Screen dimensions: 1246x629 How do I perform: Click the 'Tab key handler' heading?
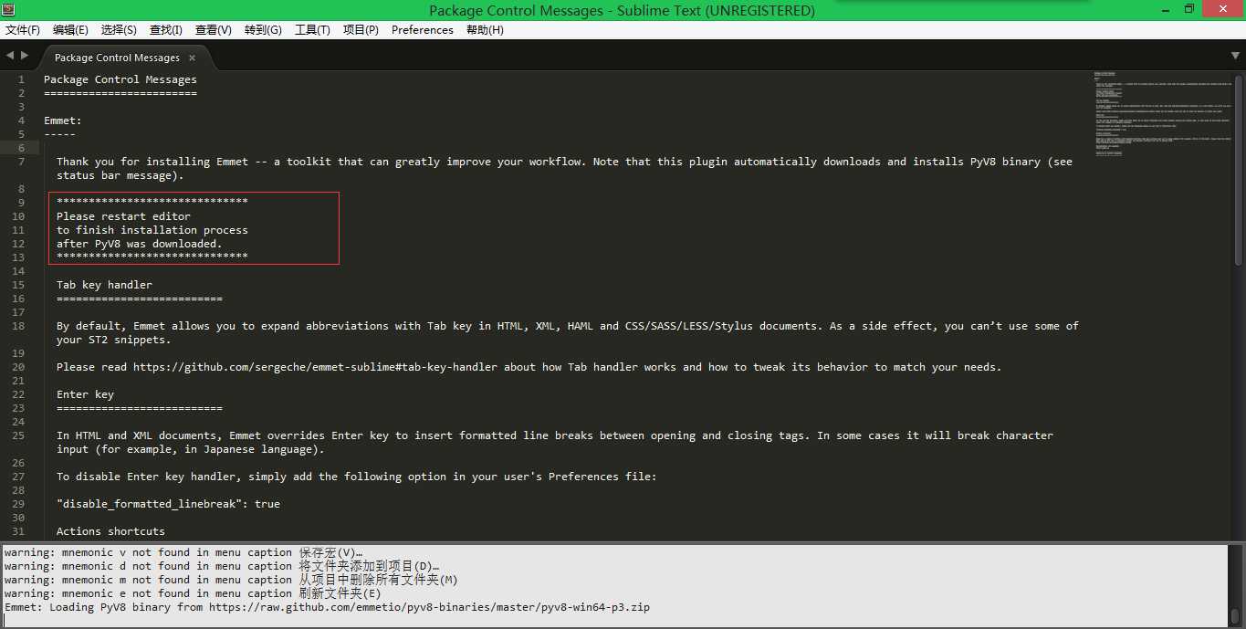tap(104, 285)
